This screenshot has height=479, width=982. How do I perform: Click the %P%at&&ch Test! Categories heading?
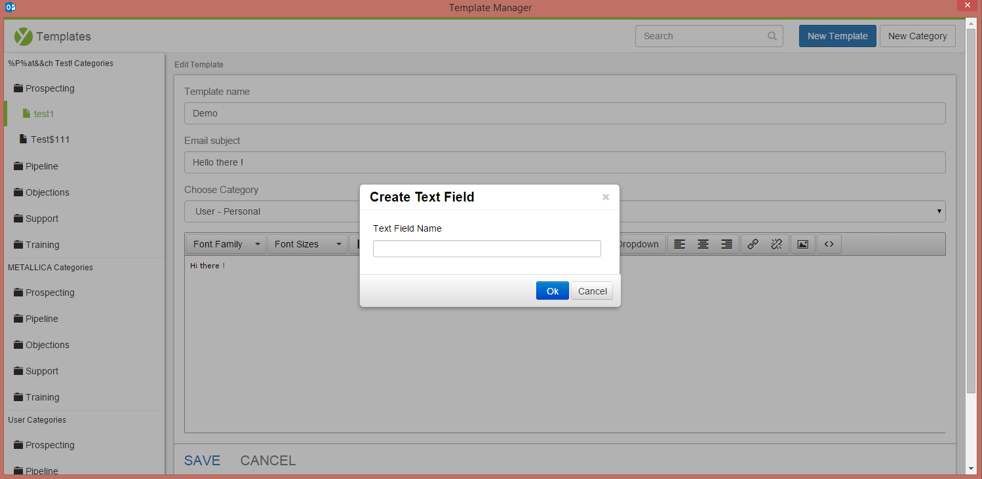(x=60, y=63)
